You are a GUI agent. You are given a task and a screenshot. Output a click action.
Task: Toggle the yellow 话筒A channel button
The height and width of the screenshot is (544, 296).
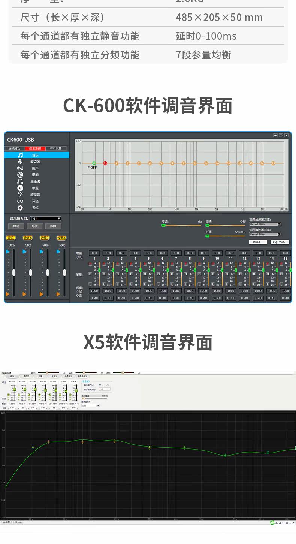[28, 238]
